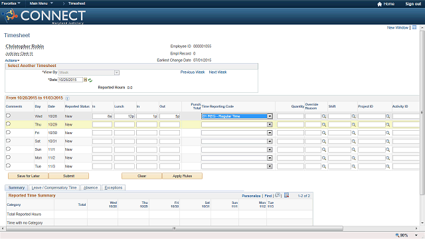Click the Apply Rules button
This screenshot has height=239, width=425.
(182, 176)
